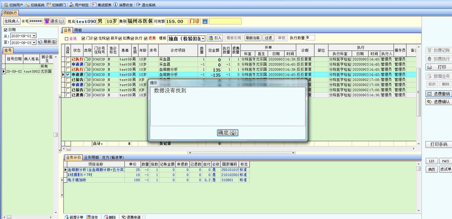Screen dimensions: 452x219
Task: Expand the 模板 template dropdown
Action: (x=203, y=39)
